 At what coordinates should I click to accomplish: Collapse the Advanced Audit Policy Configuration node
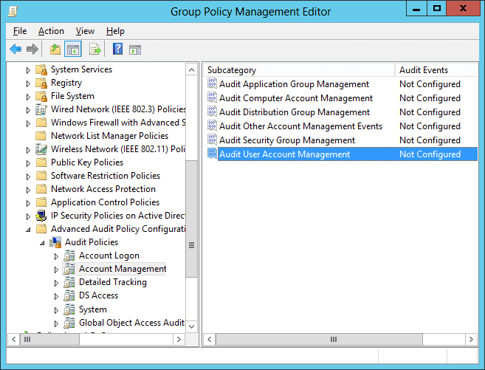[28, 230]
